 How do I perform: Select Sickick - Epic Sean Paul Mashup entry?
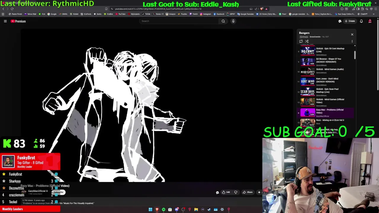pos(326,92)
